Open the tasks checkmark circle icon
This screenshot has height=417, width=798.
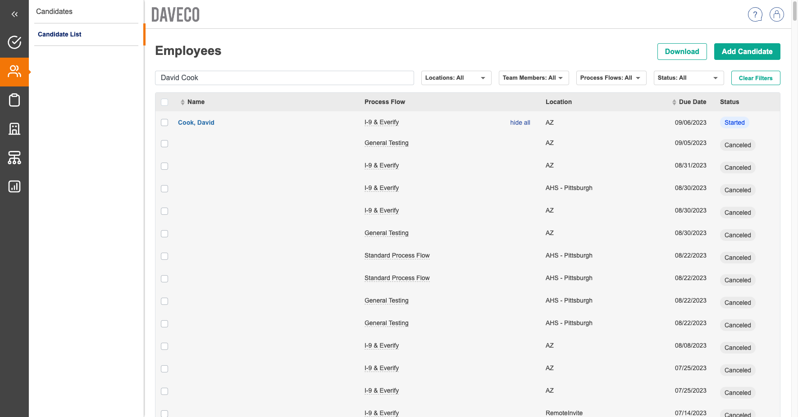[x=14, y=42]
